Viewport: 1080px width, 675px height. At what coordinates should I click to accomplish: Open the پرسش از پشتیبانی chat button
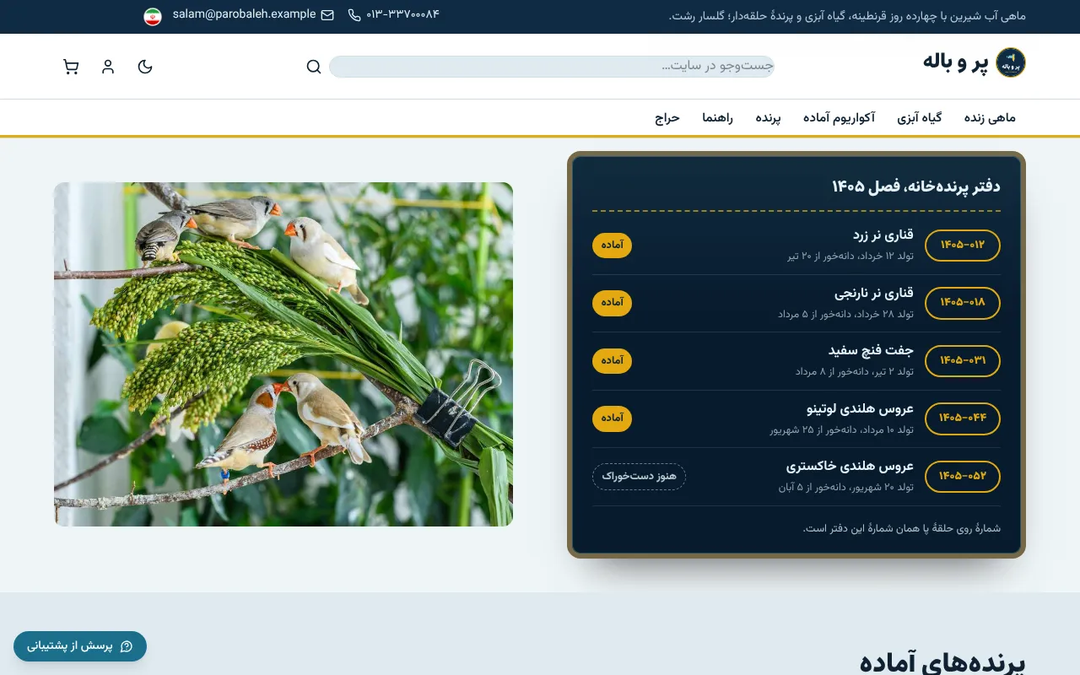pyautogui.click(x=80, y=646)
